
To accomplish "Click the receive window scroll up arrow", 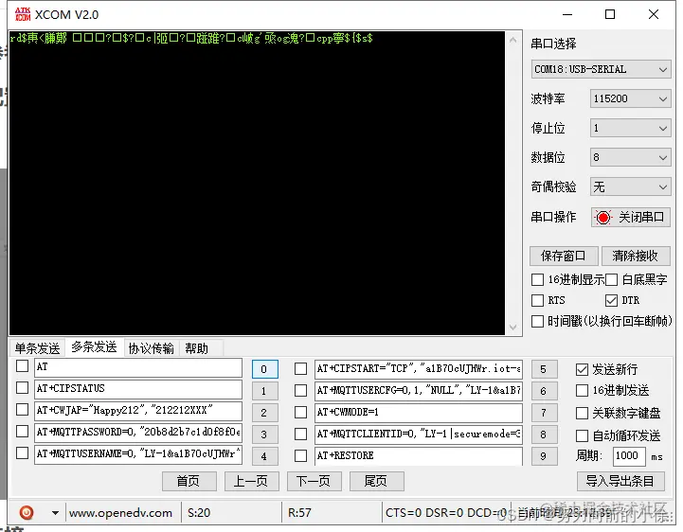I will pyautogui.click(x=513, y=40).
